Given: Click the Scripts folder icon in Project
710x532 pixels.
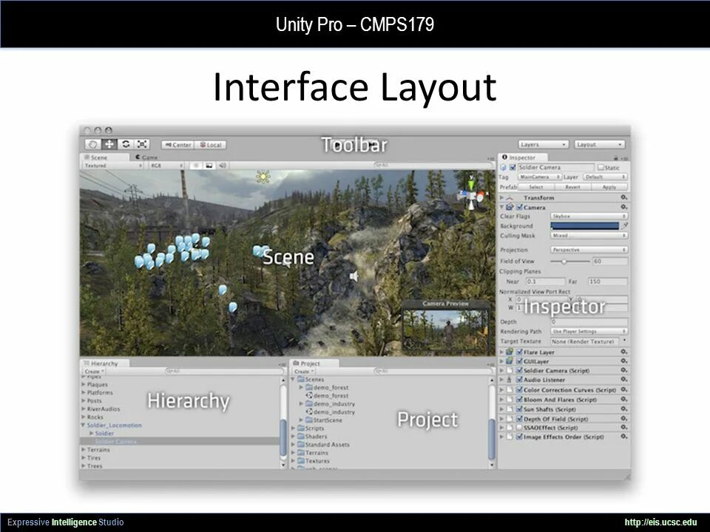Looking at the screenshot, I should [x=301, y=428].
